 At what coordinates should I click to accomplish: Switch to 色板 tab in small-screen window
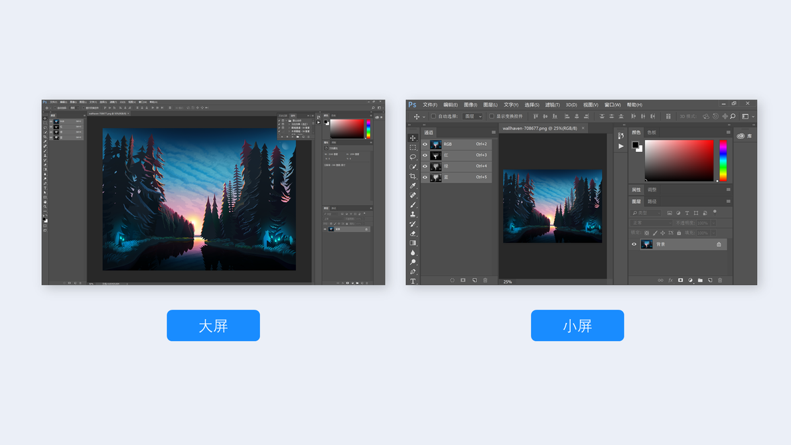[652, 133]
